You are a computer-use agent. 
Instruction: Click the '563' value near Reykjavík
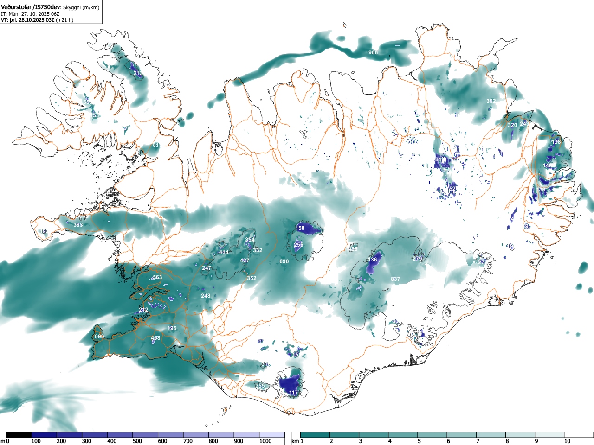click(157, 277)
